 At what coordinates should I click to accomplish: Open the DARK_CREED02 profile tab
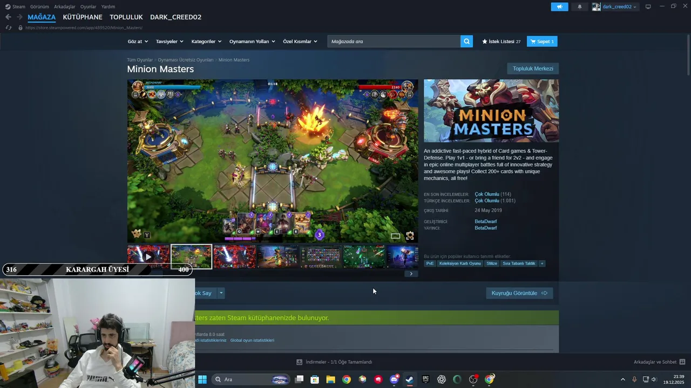(175, 17)
